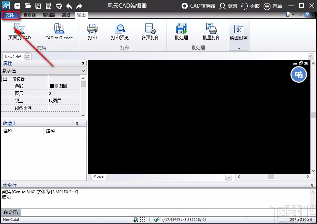This screenshot has width=317, height=224.
Task: Click the printer icon in title bar
Action: click(x=59, y=6)
